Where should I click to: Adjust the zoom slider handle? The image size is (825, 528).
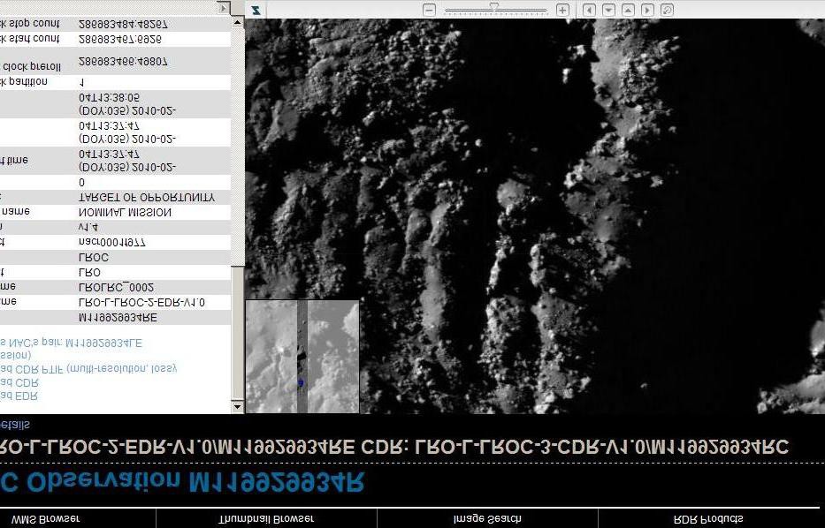tap(494, 9)
